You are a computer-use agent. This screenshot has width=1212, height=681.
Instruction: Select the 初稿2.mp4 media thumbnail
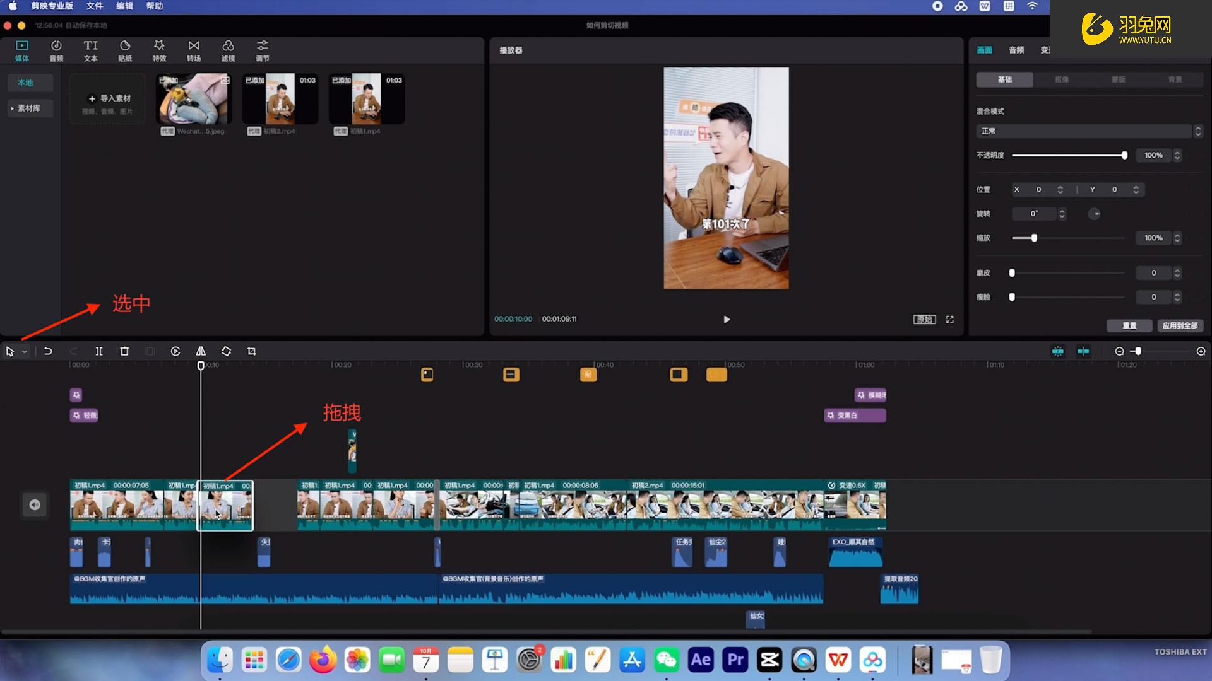[280, 99]
